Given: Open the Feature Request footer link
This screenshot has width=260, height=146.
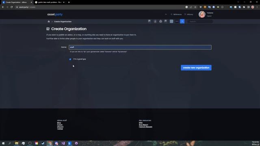Looking at the screenshot, I should click(145, 127).
